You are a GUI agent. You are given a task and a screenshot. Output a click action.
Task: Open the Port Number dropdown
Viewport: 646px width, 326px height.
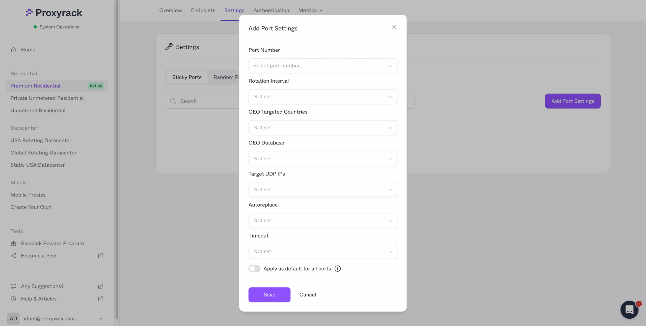pos(322,66)
